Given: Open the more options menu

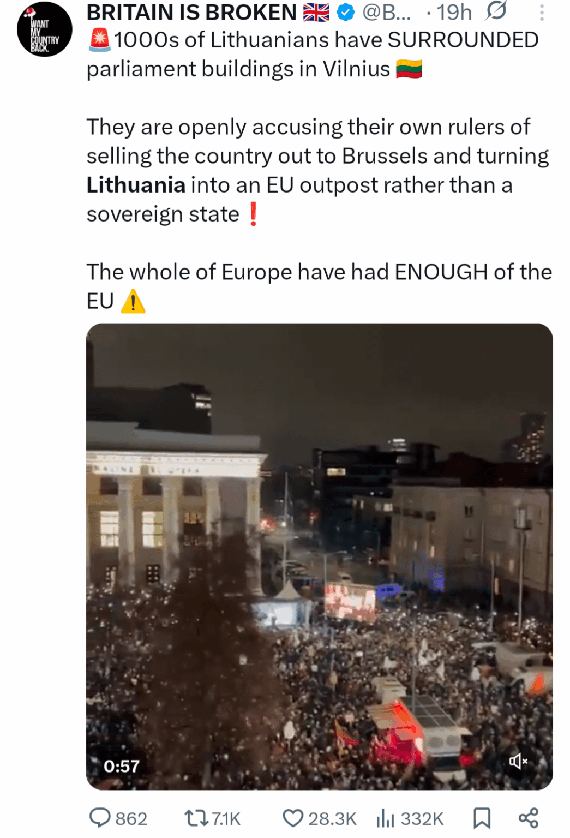Looking at the screenshot, I should pyautogui.click(x=541, y=12).
